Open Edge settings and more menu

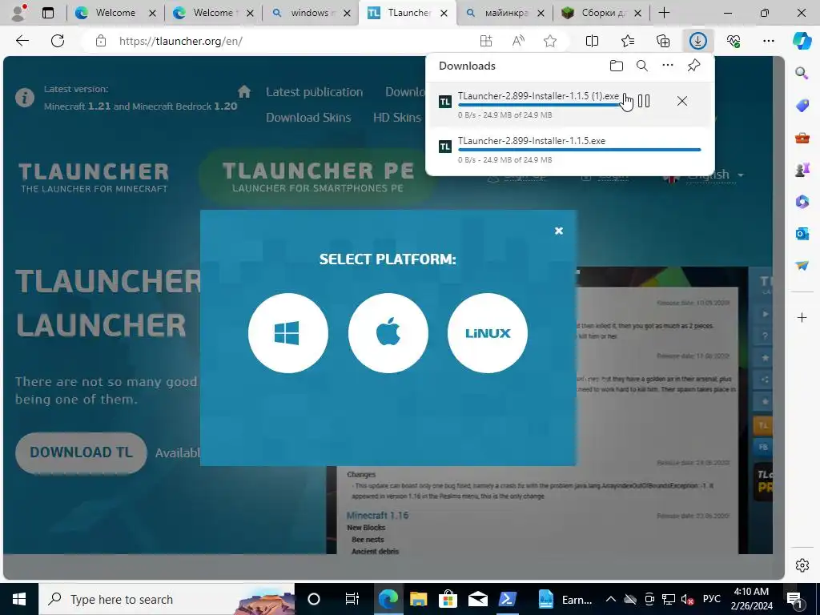pyautogui.click(x=768, y=41)
